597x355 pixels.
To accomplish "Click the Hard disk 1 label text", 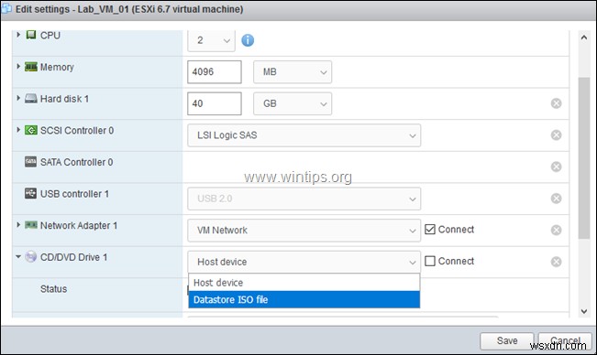I will click(x=64, y=99).
